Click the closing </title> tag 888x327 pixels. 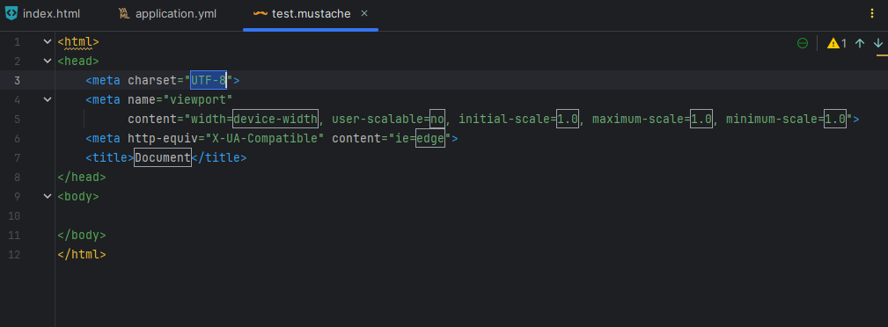(x=219, y=158)
